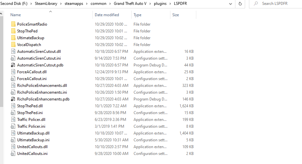
Task: Click the search magnifier icon
Action: [x=256, y=4]
